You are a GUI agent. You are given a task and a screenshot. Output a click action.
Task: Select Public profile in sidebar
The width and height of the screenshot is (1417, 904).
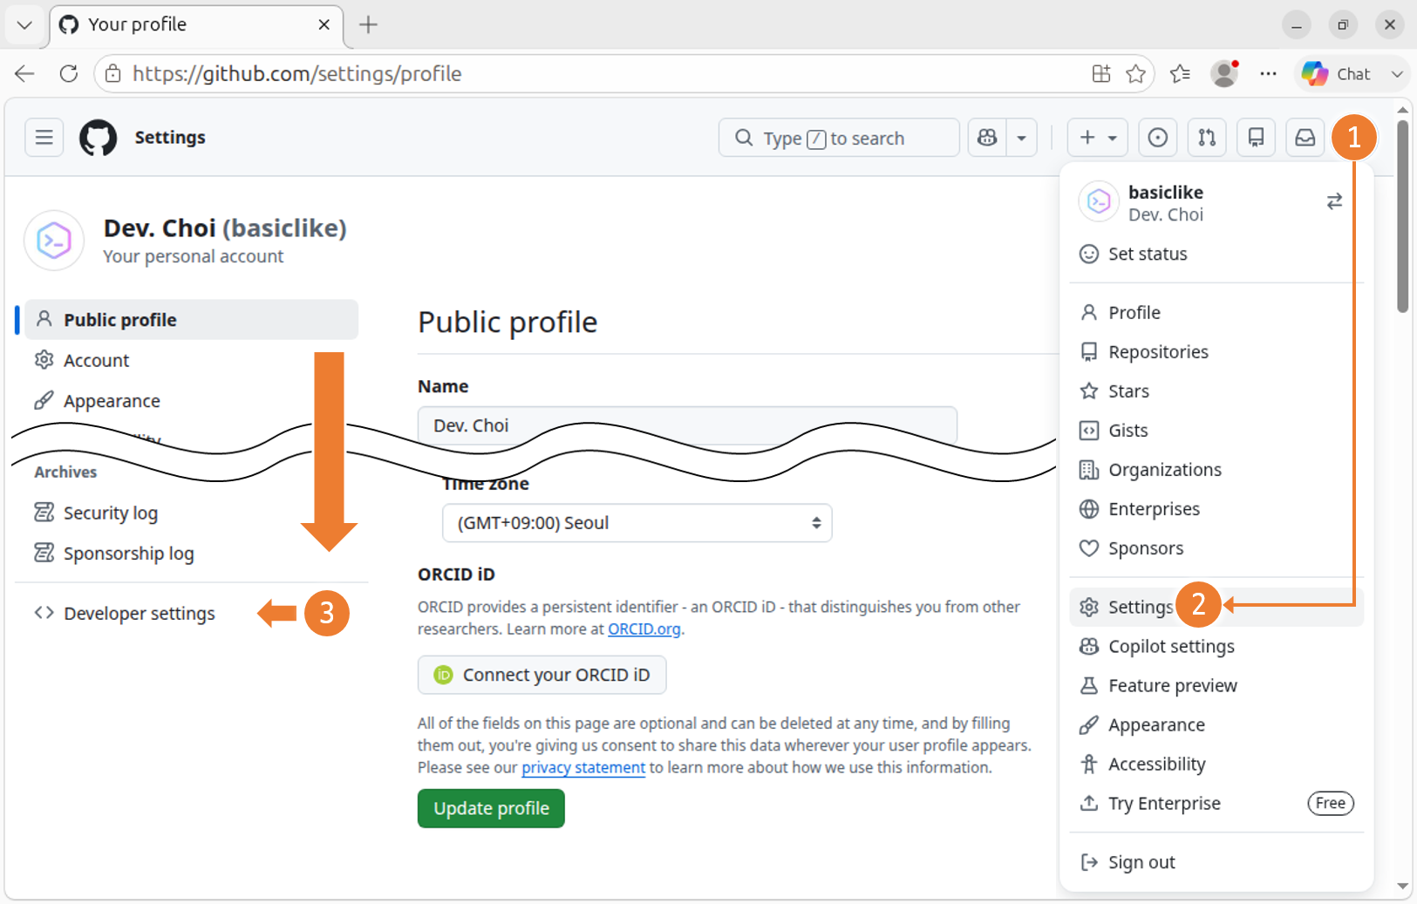[191, 320]
